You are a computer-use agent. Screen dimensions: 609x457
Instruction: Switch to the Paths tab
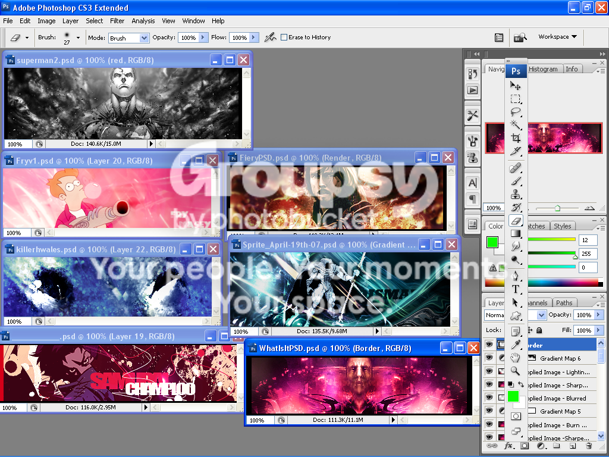[x=564, y=303]
